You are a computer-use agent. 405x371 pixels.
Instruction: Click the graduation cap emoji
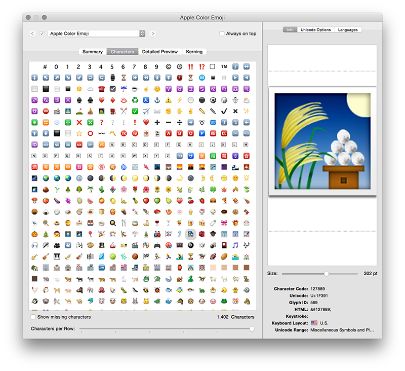click(213, 234)
